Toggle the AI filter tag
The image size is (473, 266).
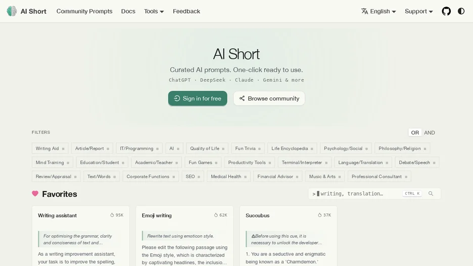pyautogui.click(x=174, y=148)
